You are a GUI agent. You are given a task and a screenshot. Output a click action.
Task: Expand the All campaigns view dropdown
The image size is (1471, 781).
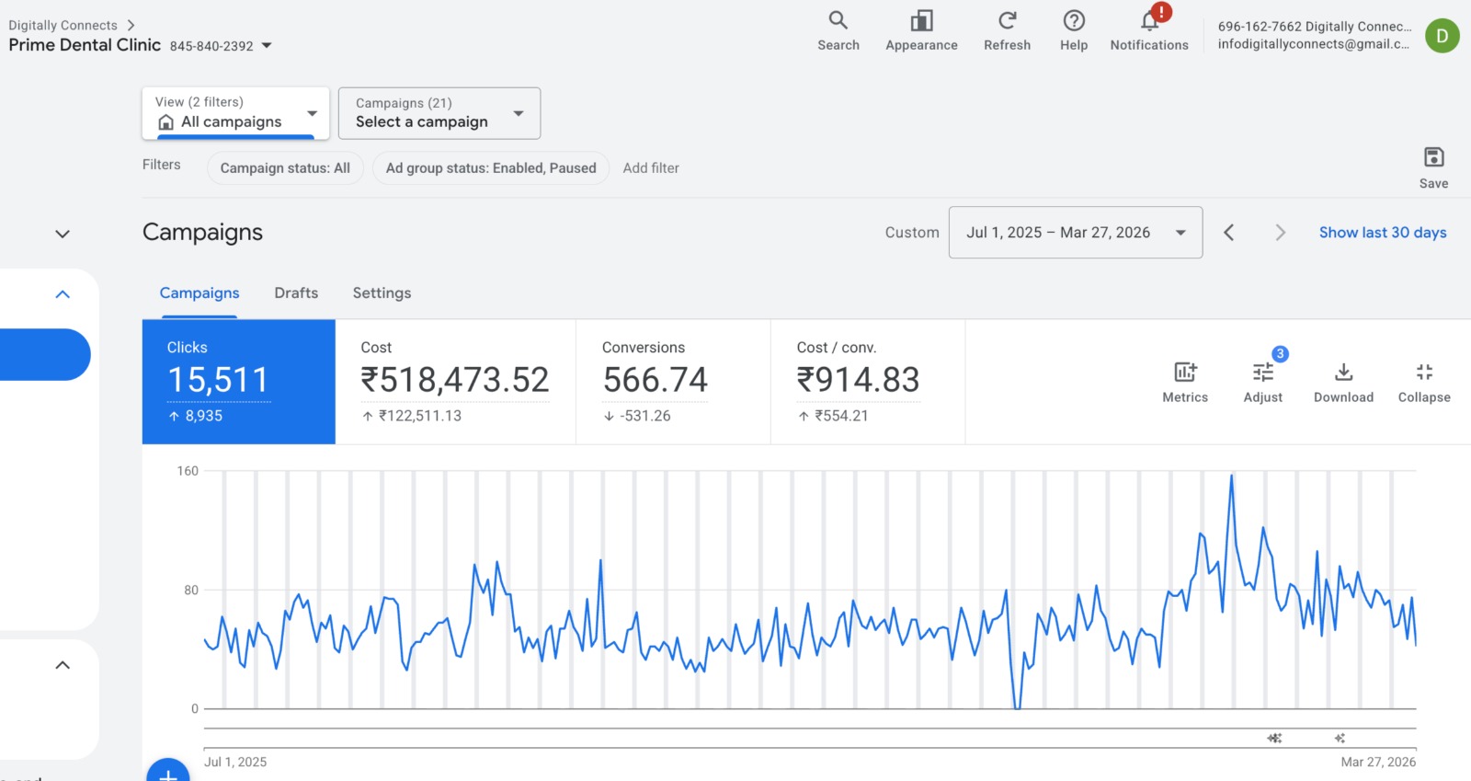click(235, 113)
